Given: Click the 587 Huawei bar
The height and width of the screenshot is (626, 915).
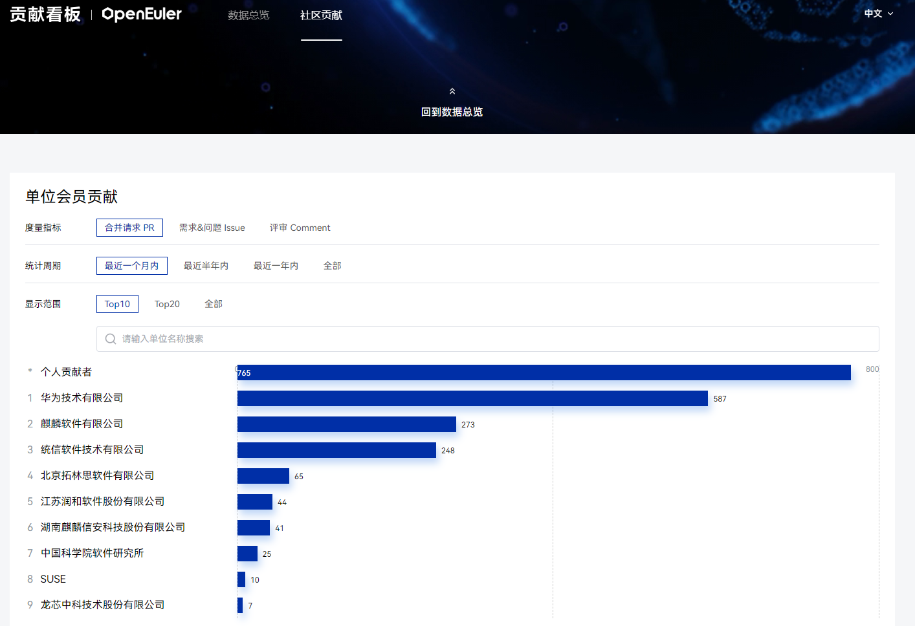Looking at the screenshot, I should point(472,398).
